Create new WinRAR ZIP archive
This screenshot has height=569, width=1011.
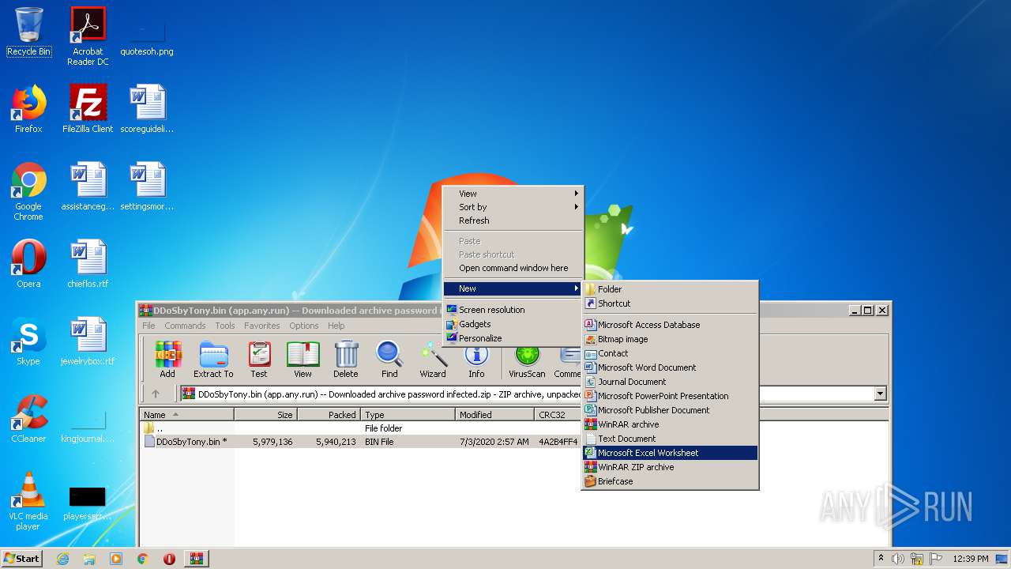click(670, 467)
